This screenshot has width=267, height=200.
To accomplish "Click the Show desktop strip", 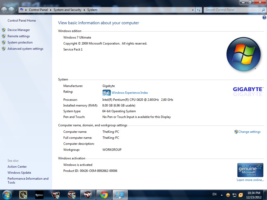I will [266, 195].
